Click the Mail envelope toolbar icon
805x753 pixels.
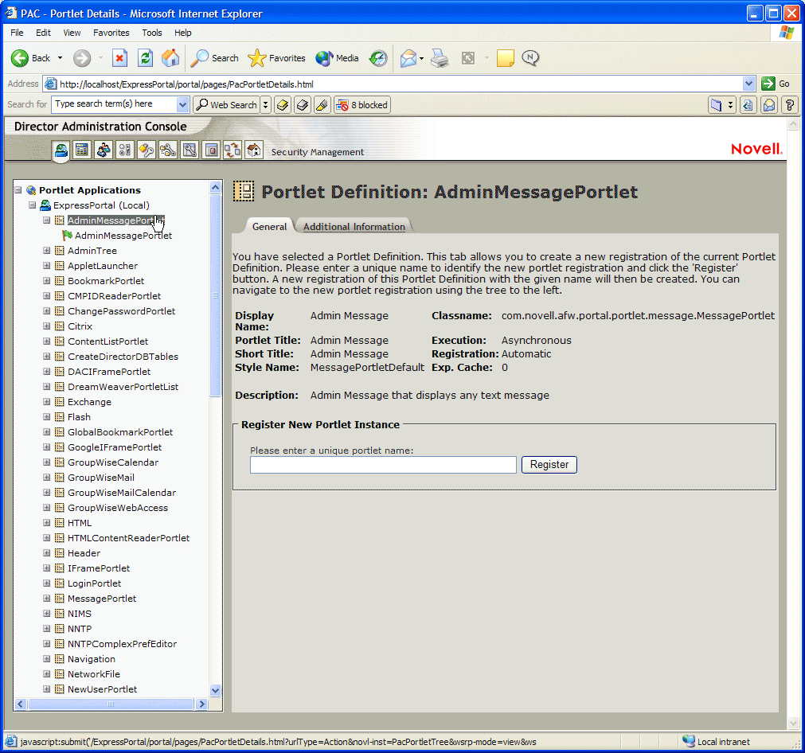[408, 58]
